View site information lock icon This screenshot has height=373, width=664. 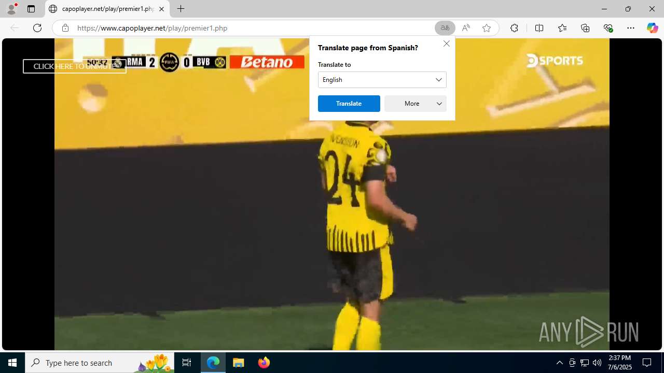pyautogui.click(x=65, y=28)
